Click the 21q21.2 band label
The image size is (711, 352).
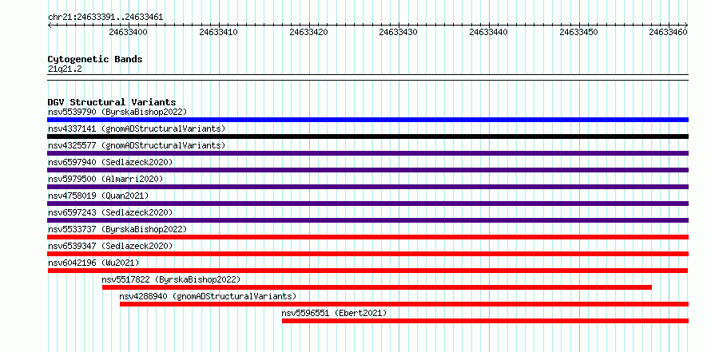[65, 69]
